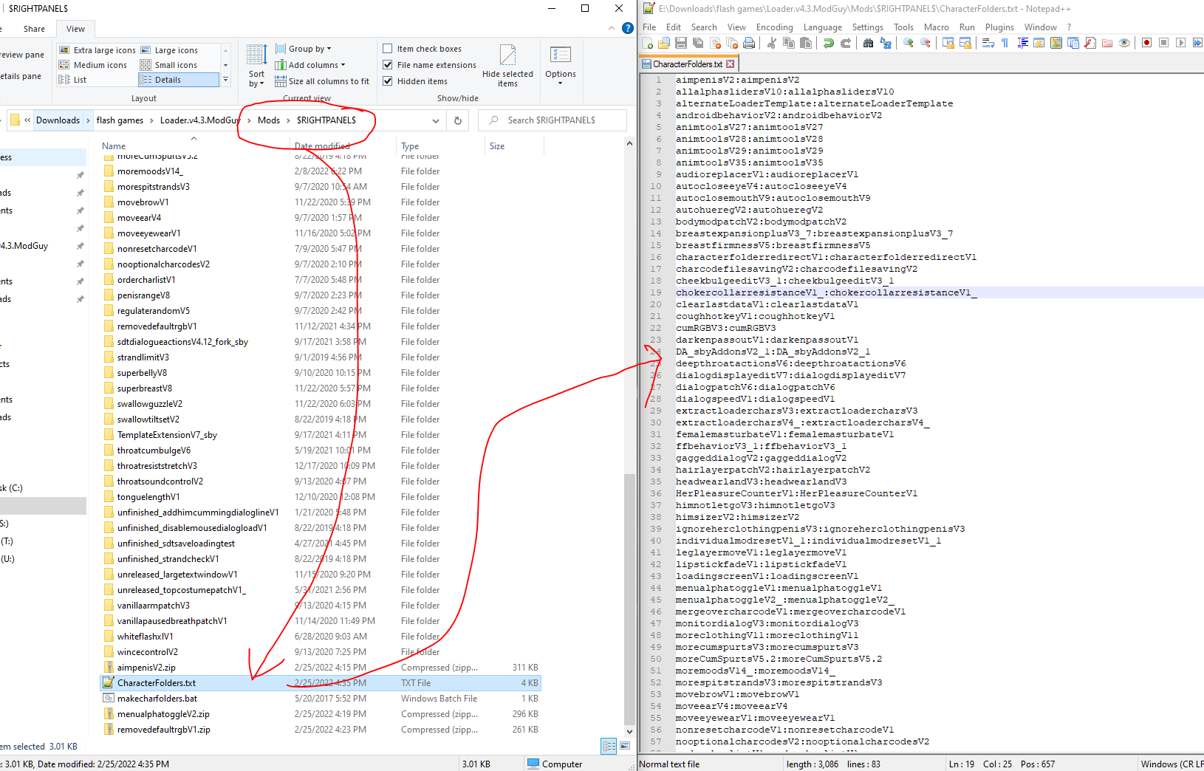The image size is (1204, 771).
Task: Start macro recording with the red record icon
Action: [1146, 43]
